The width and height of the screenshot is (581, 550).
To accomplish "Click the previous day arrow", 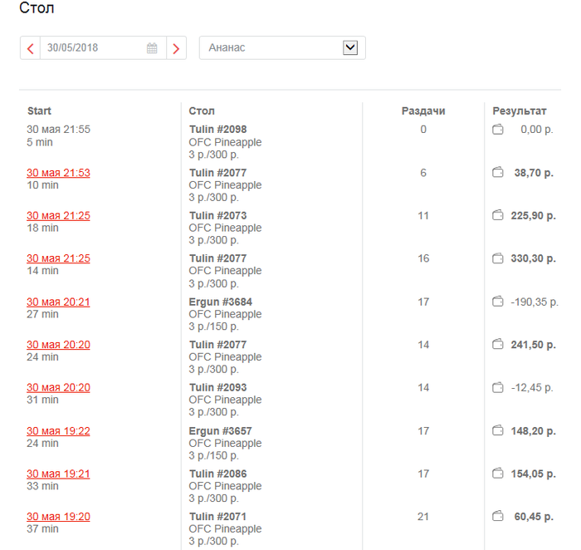I will (x=30, y=48).
